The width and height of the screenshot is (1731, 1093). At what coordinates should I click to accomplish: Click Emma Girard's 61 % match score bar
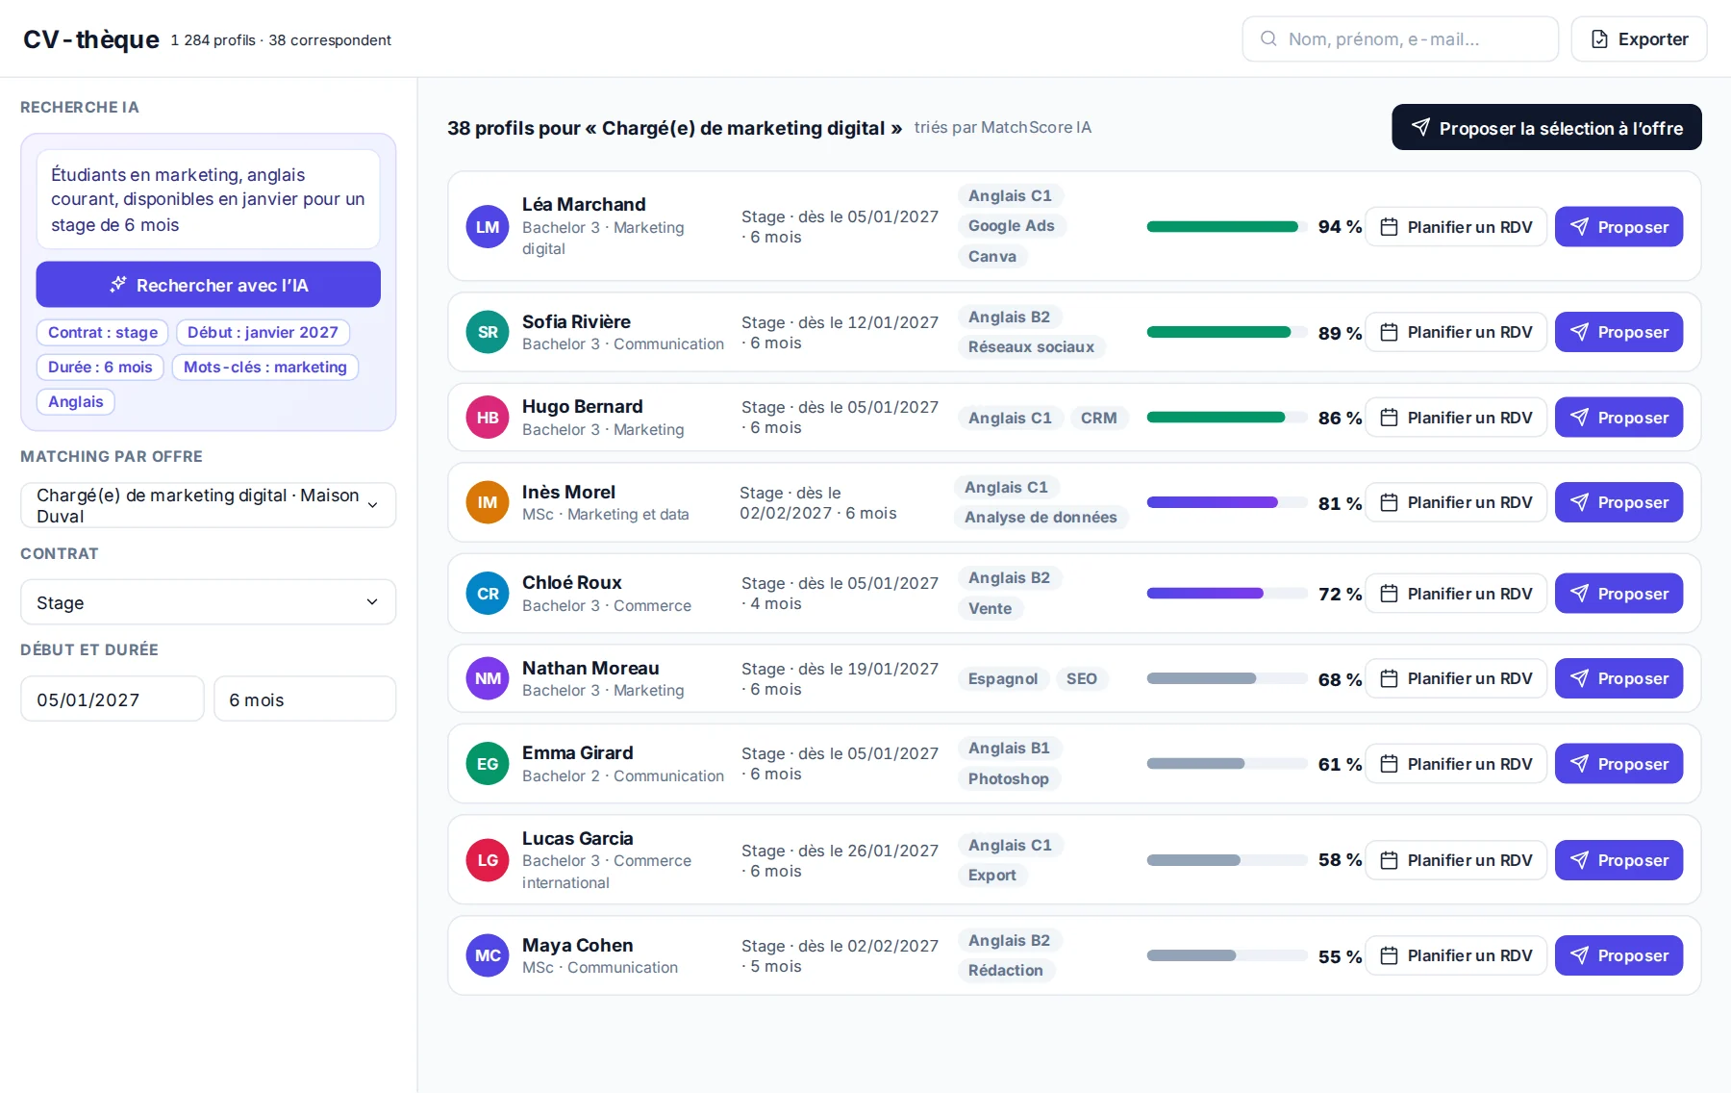point(1227,764)
